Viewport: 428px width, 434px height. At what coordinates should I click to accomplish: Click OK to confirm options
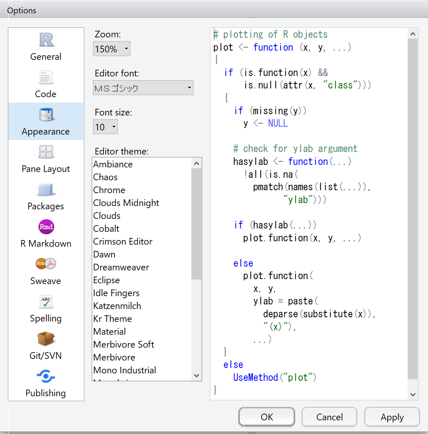tap(267, 417)
